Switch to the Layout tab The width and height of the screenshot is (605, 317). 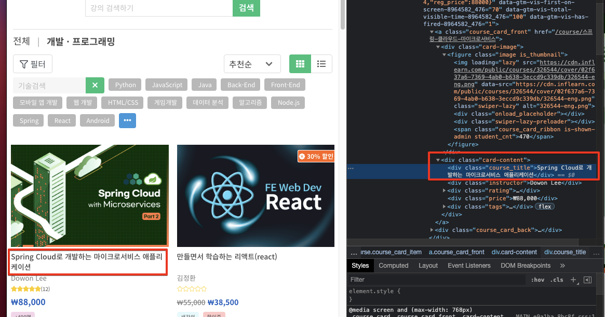pos(428,266)
